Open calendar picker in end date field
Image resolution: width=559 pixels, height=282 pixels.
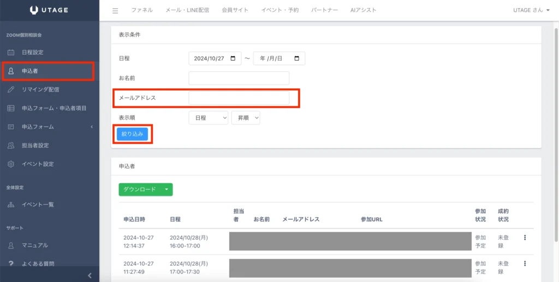[296, 58]
